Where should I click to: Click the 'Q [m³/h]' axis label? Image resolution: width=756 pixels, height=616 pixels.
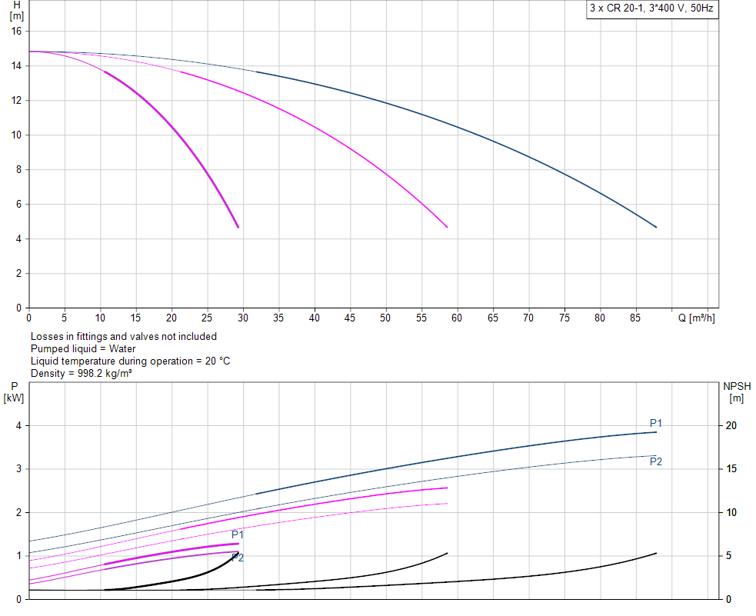click(696, 318)
